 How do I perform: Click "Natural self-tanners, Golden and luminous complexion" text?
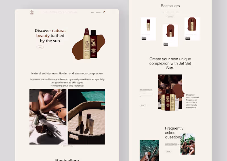pyautogui.click(x=67, y=73)
